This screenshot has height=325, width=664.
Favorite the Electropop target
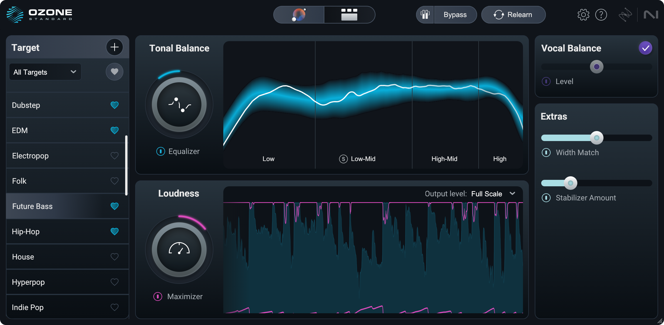point(115,155)
